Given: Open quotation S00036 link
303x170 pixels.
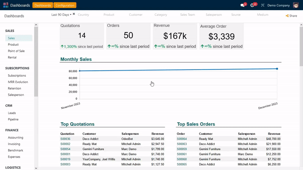Looking at the screenshot, I should [x=65, y=139].
